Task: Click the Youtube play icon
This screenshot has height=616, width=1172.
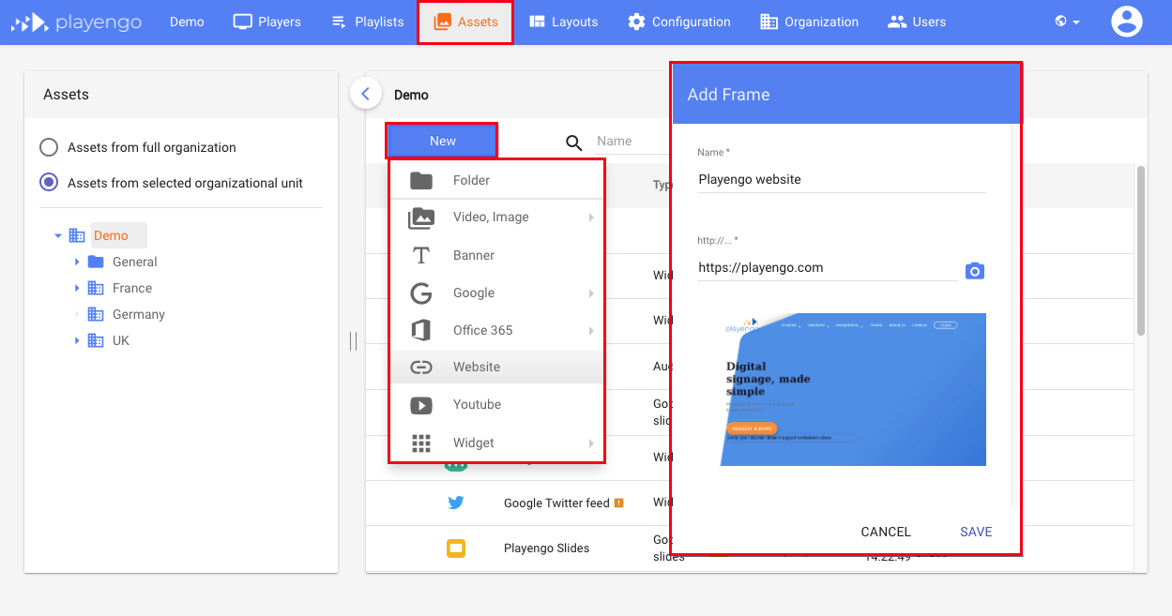Action: [x=421, y=405]
